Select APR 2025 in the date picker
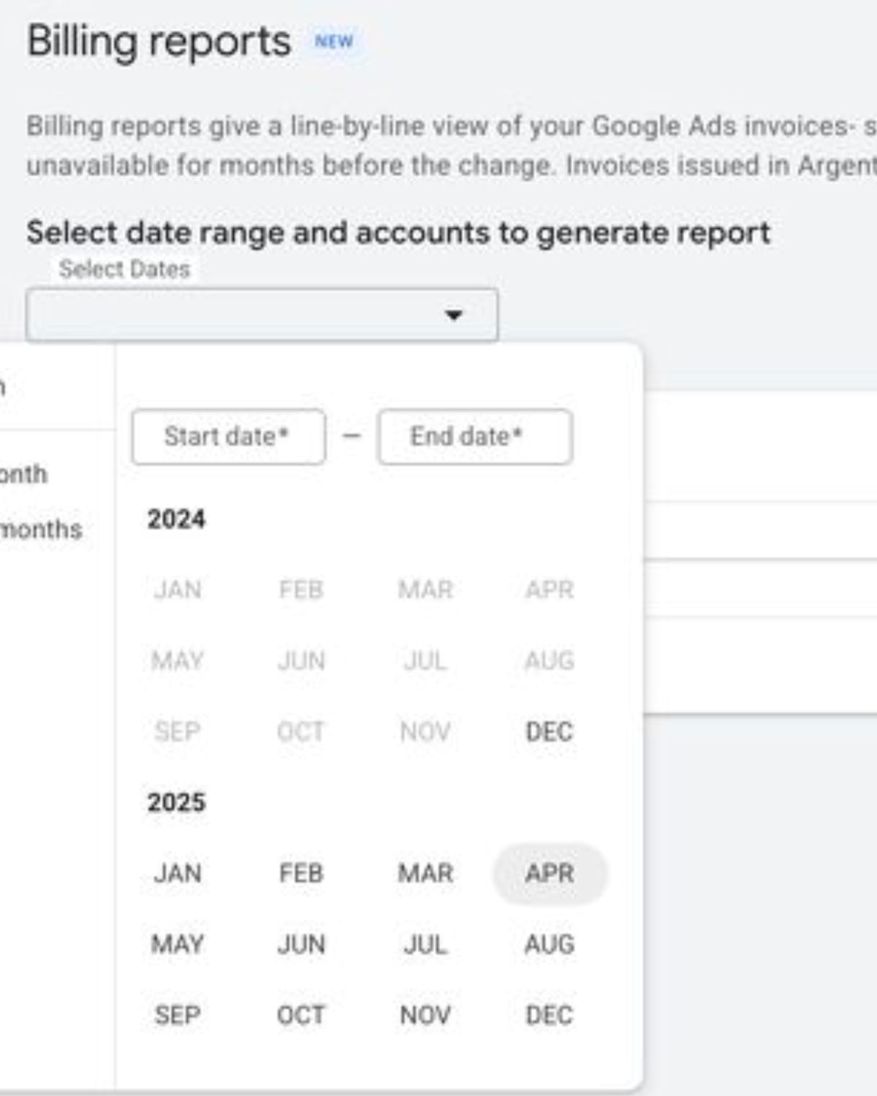The width and height of the screenshot is (877, 1096). pyautogui.click(x=550, y=872)
